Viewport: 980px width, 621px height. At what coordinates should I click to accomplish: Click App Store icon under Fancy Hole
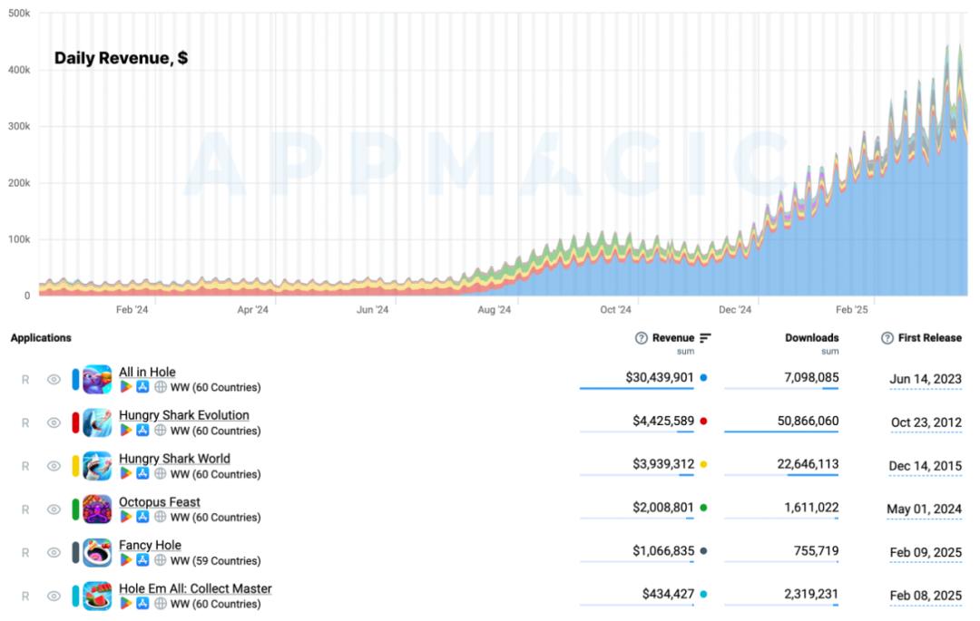pos(142,560)
